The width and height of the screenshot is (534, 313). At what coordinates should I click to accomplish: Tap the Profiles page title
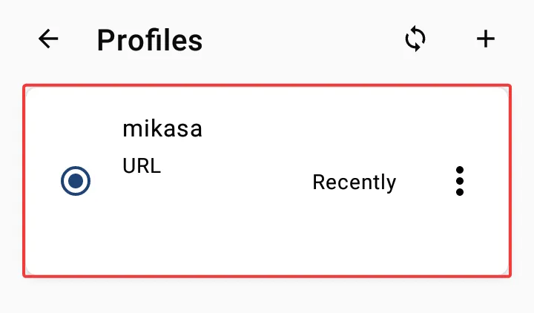click(150, 40)
